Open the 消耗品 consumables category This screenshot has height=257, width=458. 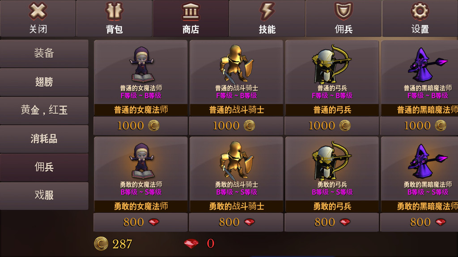click(x=44, y=139)
